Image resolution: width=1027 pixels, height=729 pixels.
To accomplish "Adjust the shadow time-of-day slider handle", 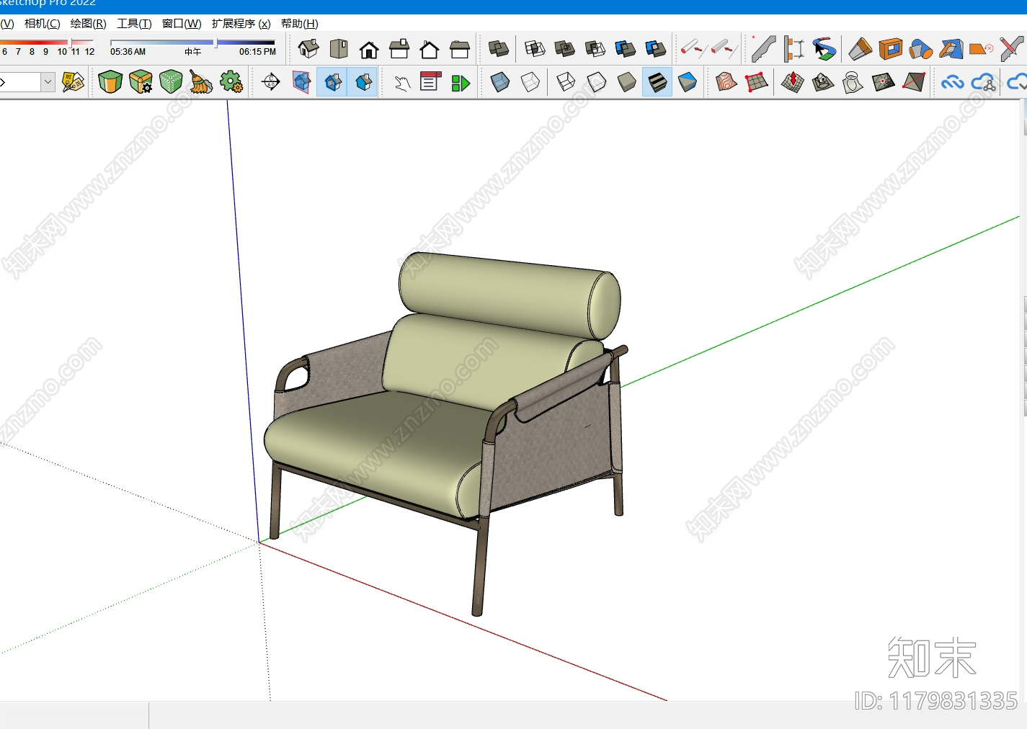I will (215, 43).
